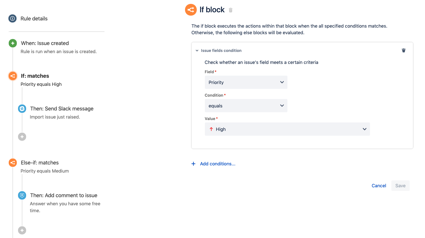Open the Value dropdown showing High
The image size is (425, 238).
point(287,129)
